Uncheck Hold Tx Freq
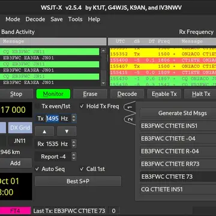Viewport: 216px width, 216px height. 100,106
